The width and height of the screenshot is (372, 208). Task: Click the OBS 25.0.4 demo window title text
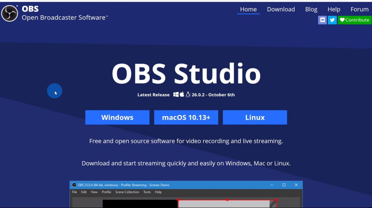(x=124, y=185)
